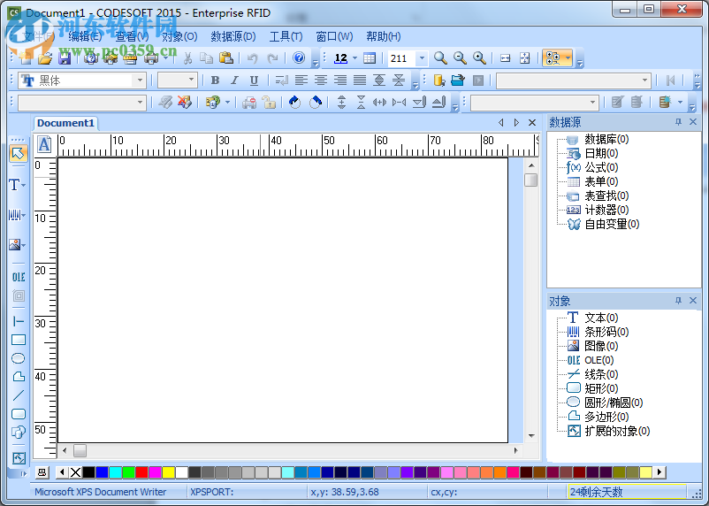Select 条形码(0) in objects tree
709x506 pixels.
[x=606, y=332]
